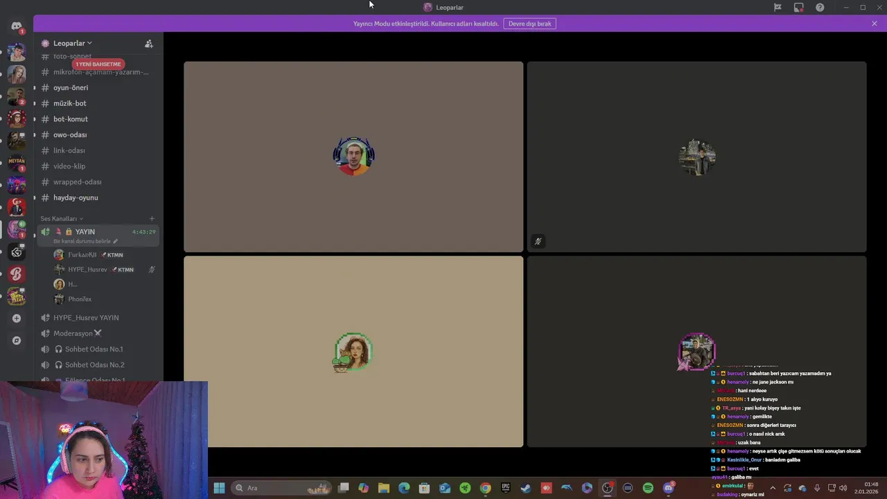Click user Phonřex in YAYIN channel
Image resolution: width=887 pixels, height=499 pixels.
104,299
